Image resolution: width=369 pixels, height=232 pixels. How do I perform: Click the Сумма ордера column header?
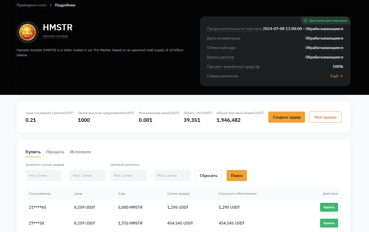(x=178, y=194)
